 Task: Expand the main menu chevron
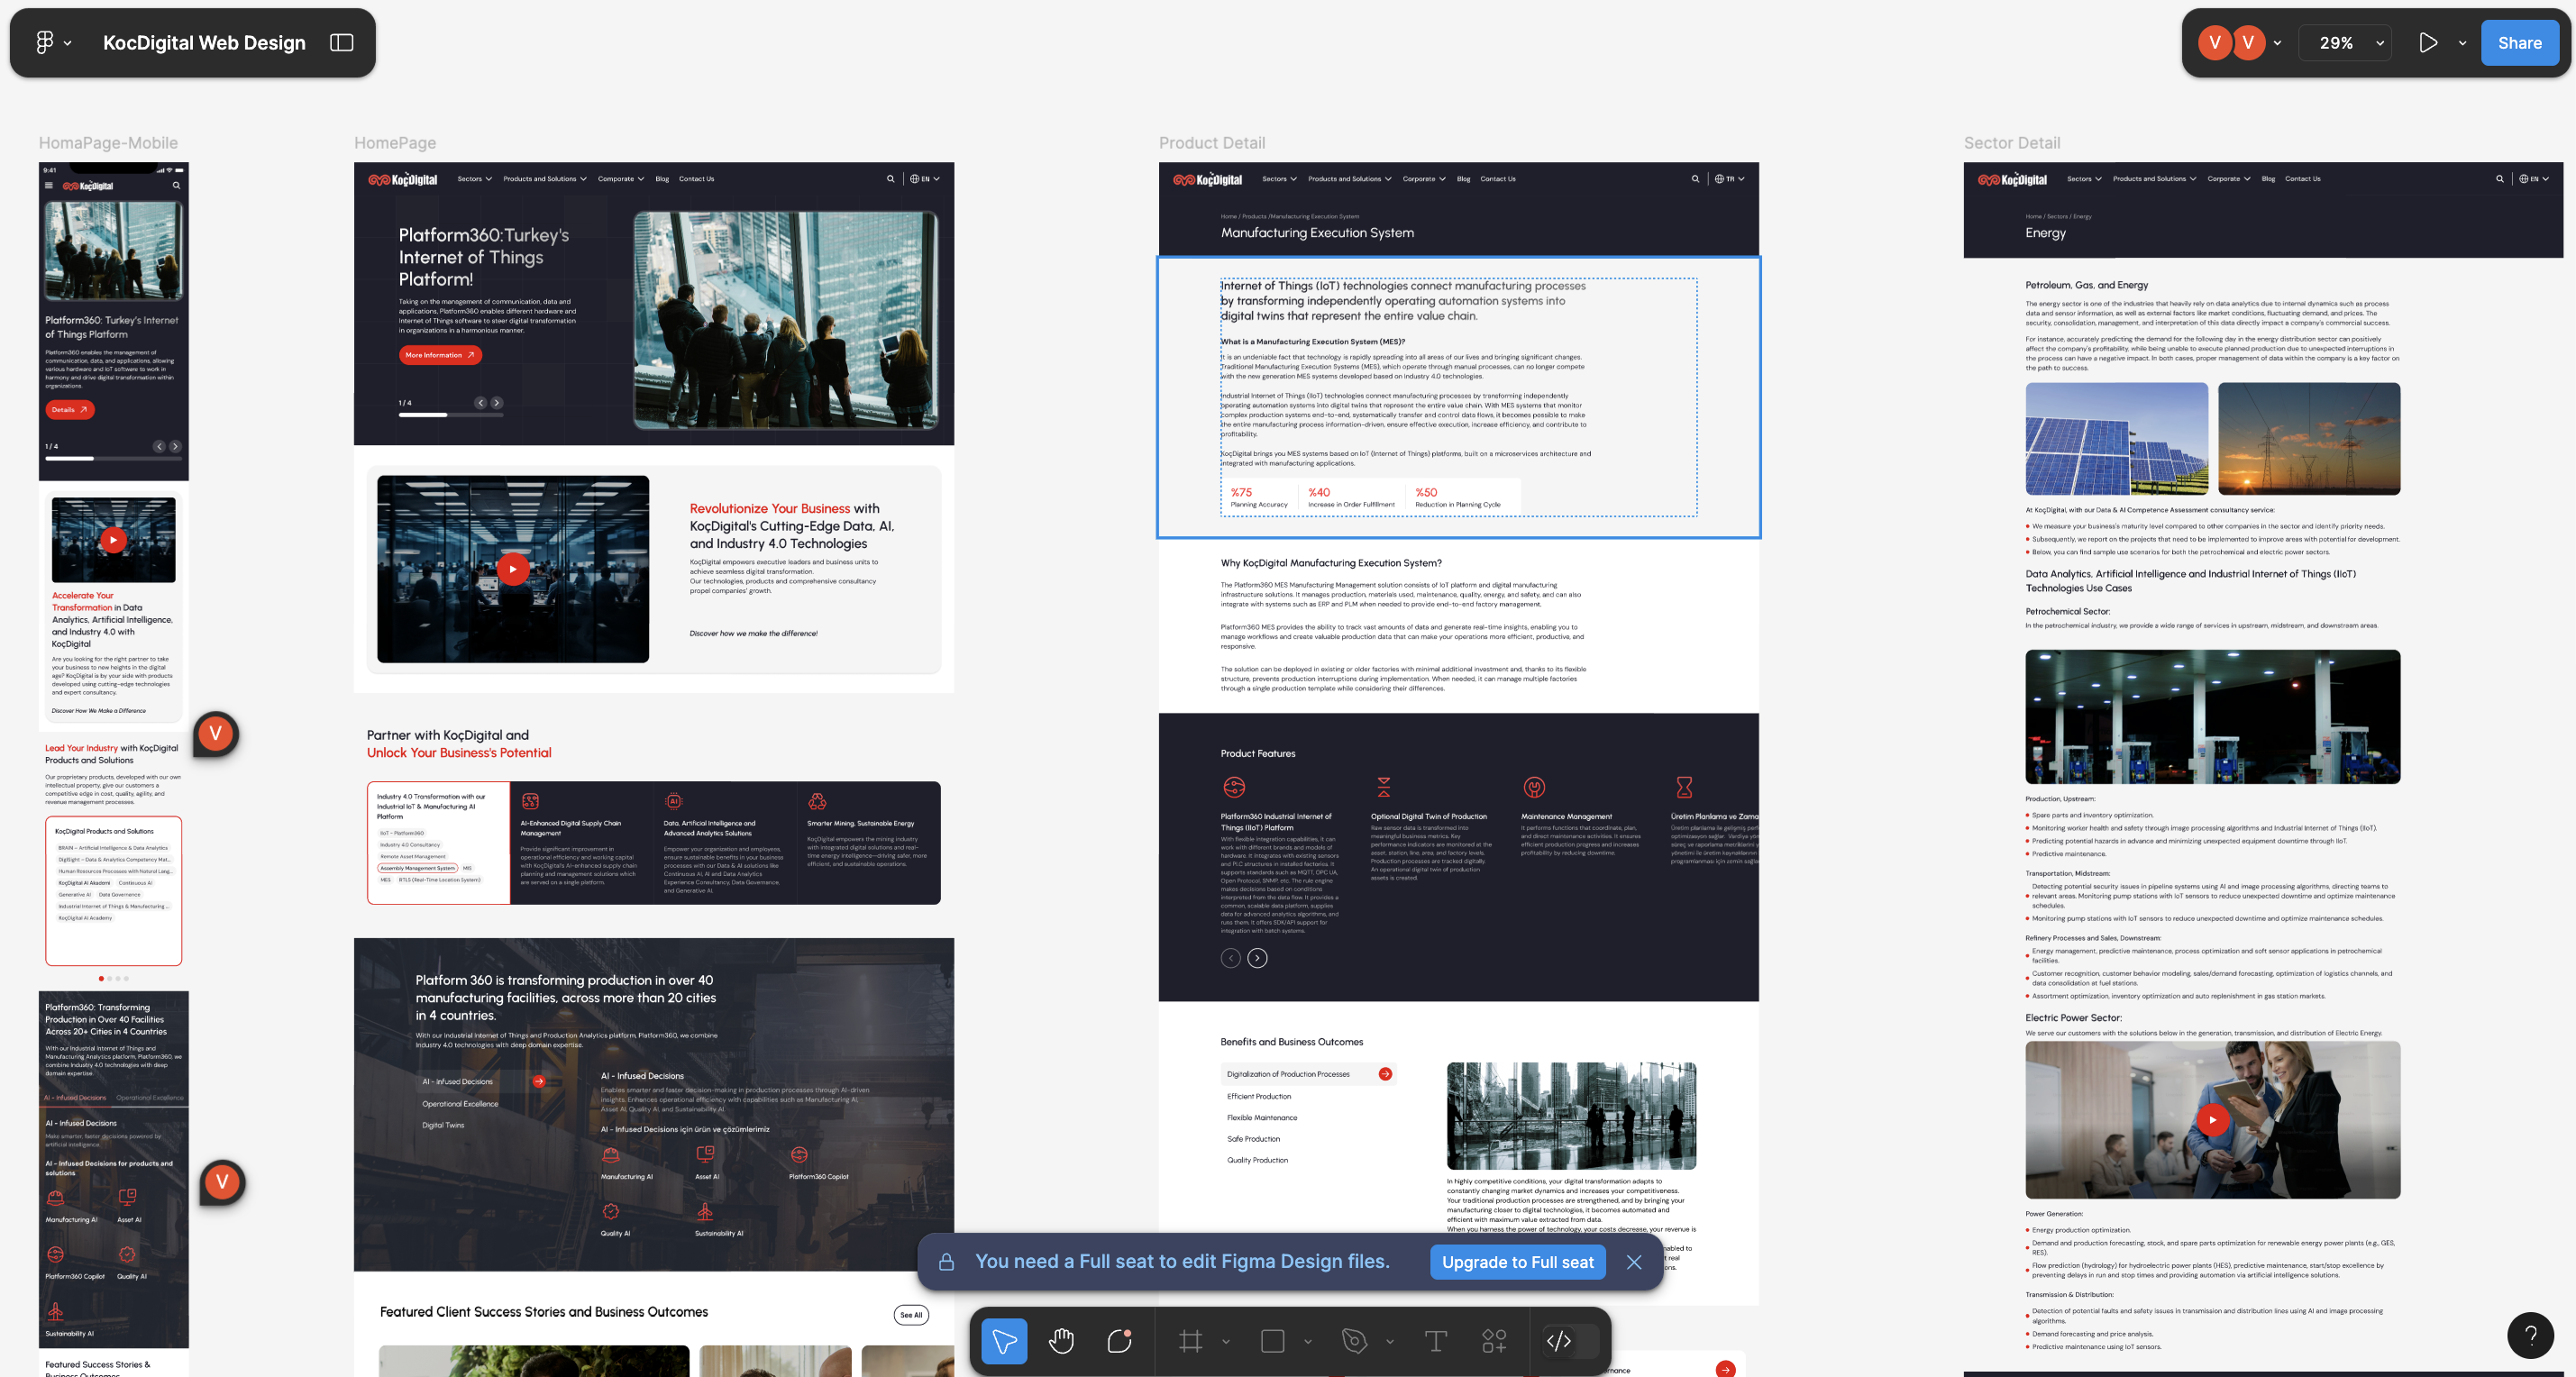[x=68, y=43]
